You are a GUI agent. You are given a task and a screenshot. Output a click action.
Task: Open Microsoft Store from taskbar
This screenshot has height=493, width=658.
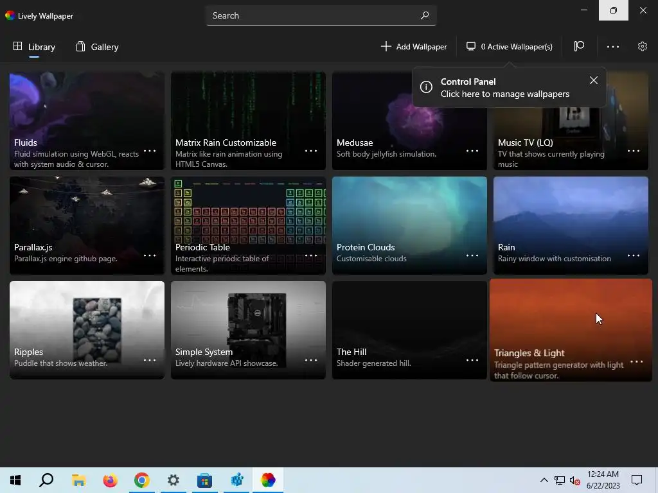[205, 480]
